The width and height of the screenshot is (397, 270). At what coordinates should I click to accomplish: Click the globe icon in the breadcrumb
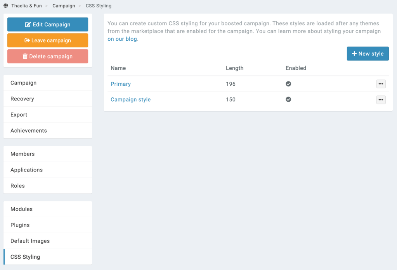[5, 5]
